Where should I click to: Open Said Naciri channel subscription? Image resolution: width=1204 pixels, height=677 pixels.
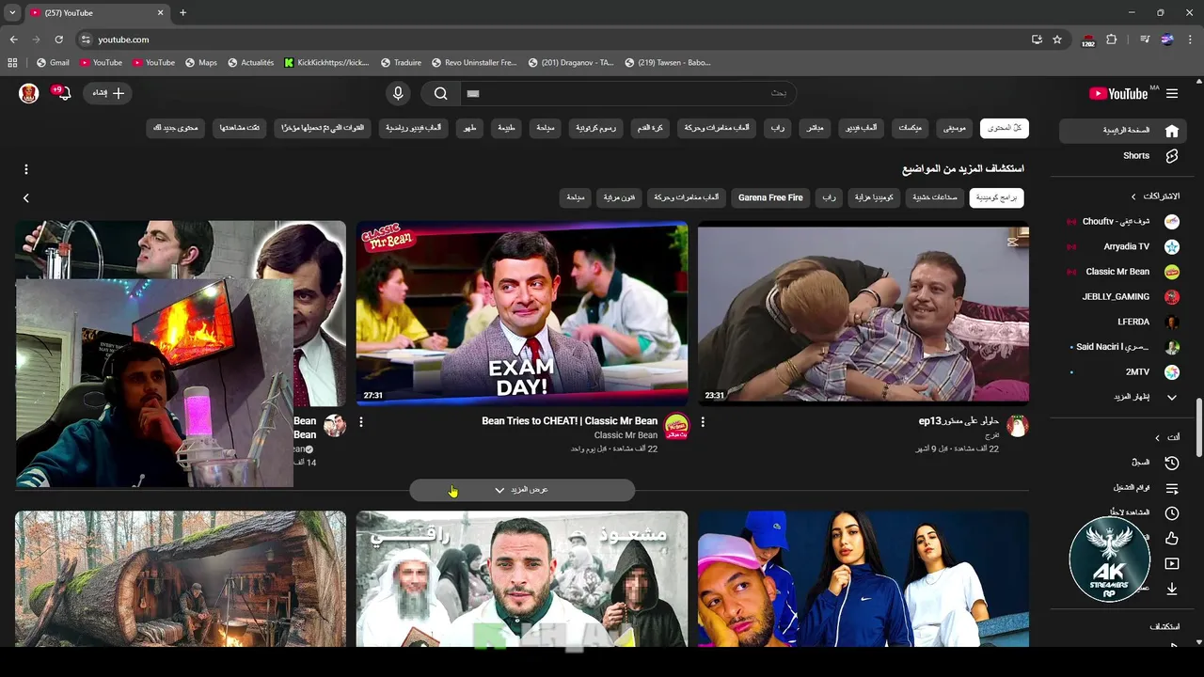click(1121, 347)
